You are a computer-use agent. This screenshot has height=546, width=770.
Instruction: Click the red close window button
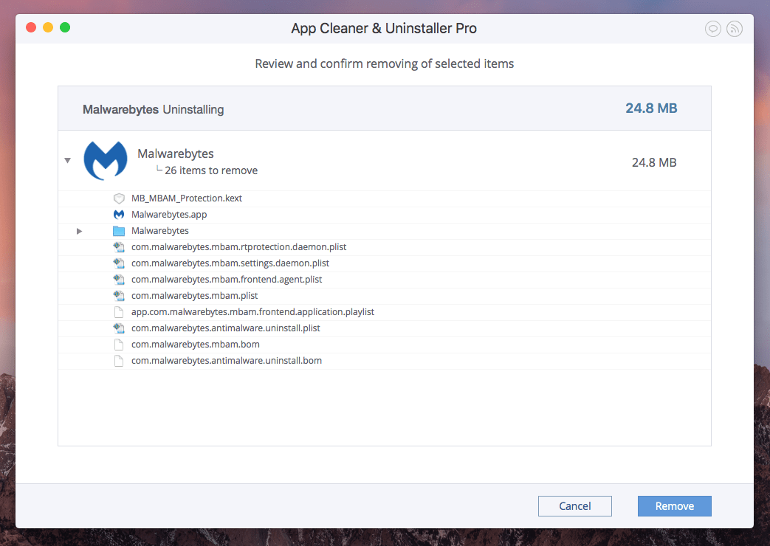point(31,27)
